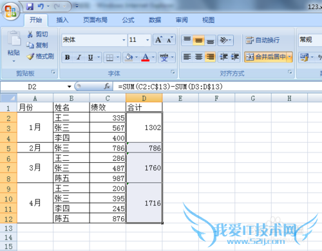Align text to bottom of cell
This screenshot has width=322, height=251.
[210, 40]
